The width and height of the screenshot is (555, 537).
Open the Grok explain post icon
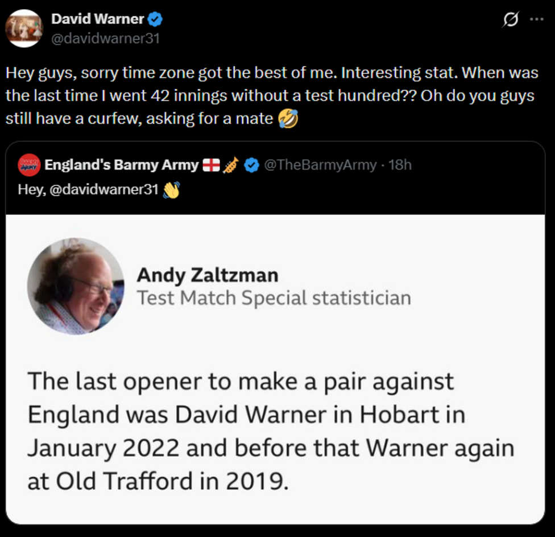[x=511, y=19]
